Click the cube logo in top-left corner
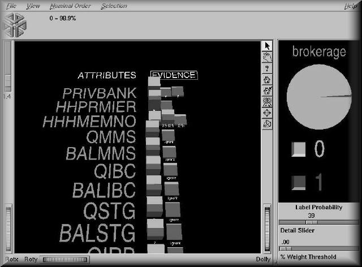This screenshot has width=362, height=267. tap(15, 24)
